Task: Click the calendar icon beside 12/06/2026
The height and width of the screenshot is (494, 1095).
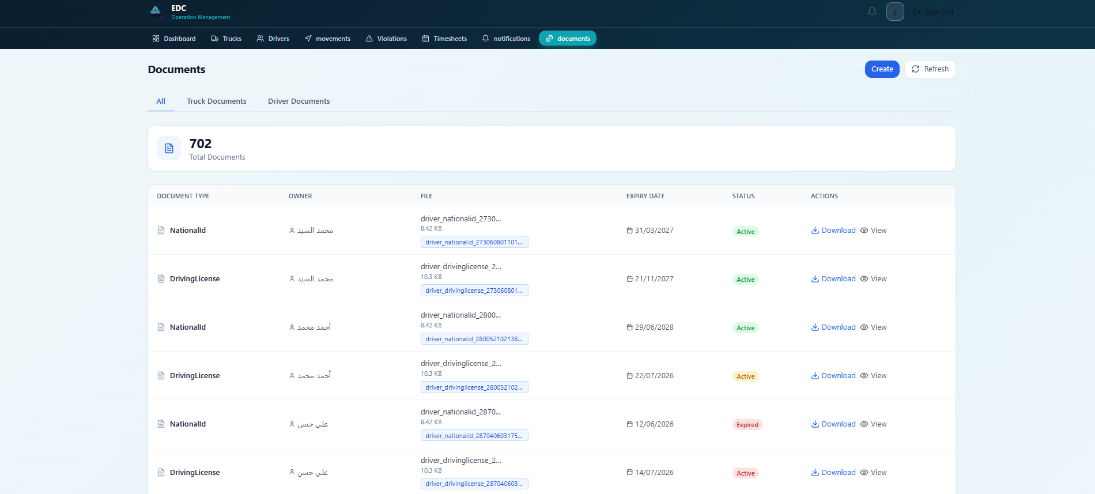Action: (630, 424)
